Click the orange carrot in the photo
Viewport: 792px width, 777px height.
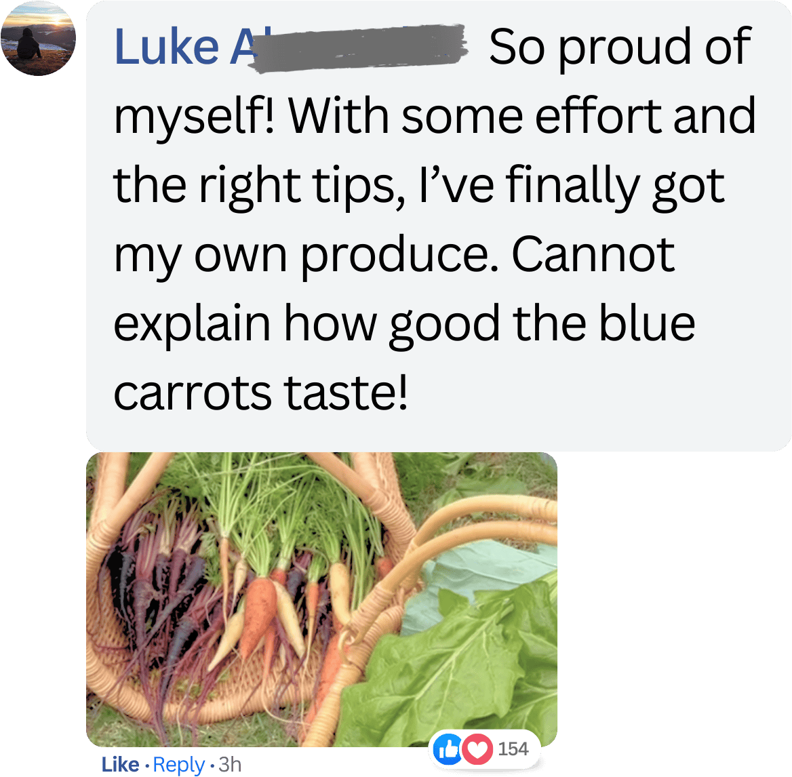pos(256,616)
